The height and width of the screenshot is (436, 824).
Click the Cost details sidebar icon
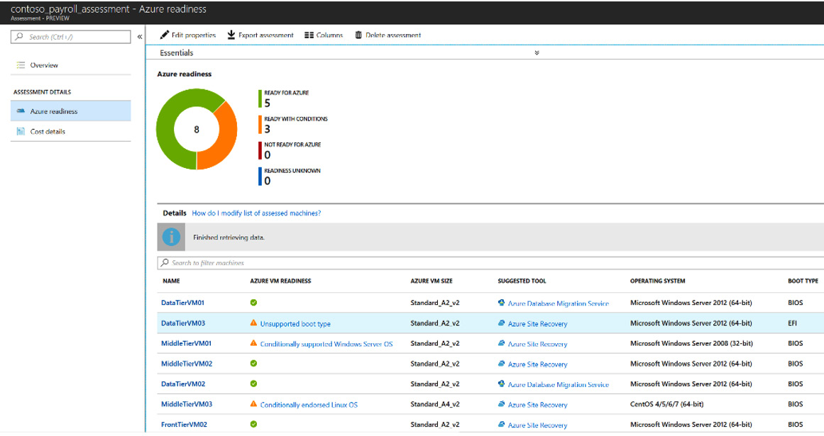click(x=21, y=131)
